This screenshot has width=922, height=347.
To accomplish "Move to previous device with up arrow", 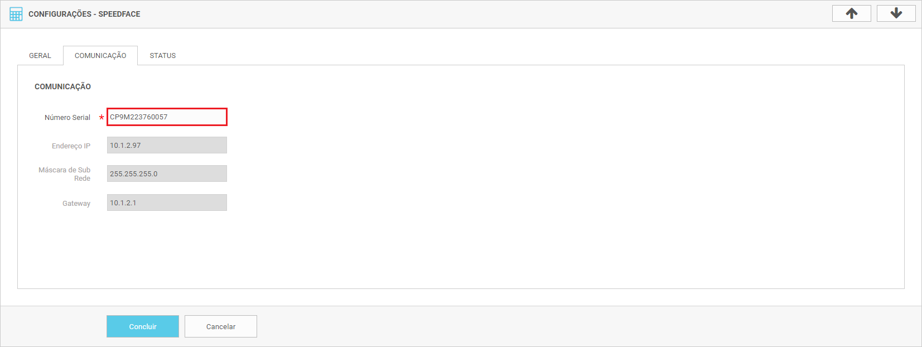I will click(x=851, y=13).
